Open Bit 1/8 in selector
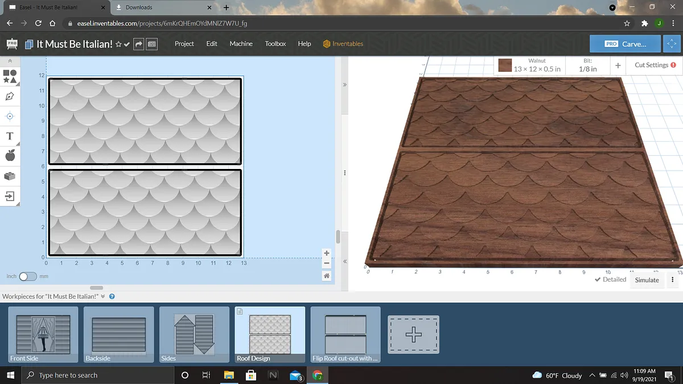This screenshot has width=683, height=384. tap(587, 65)
